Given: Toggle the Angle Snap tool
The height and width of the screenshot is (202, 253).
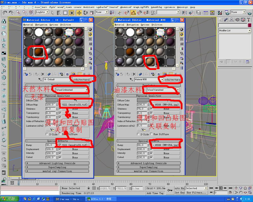Looking at the screenshot, I should pyautogui.click(x=133, y=13).
